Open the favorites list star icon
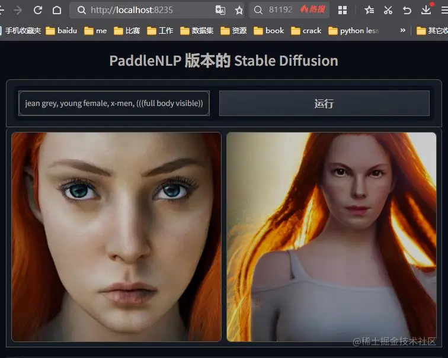The image size is (448, 358). tap(369, 10)
